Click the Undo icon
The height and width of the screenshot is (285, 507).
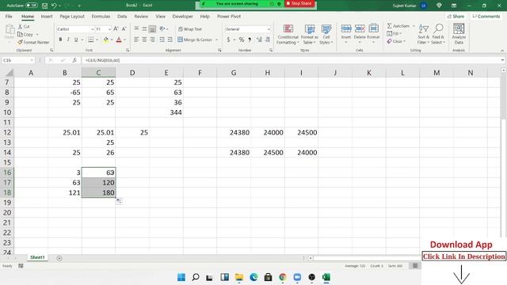pyautogui.click(x=54, y=6)
